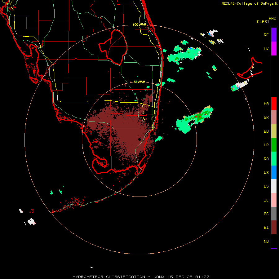Click the HR legend label

[266, 145]
